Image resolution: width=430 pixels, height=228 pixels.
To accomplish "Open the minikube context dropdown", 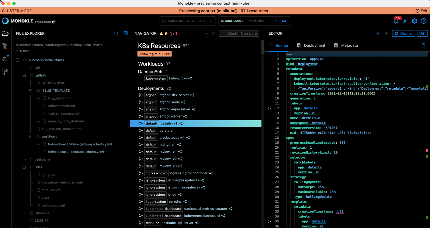I will pos(259,21).
